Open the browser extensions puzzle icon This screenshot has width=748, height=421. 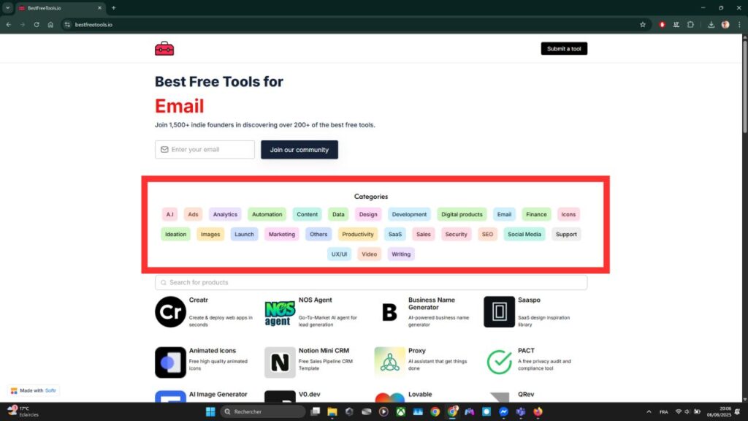[x=690, y=24]
